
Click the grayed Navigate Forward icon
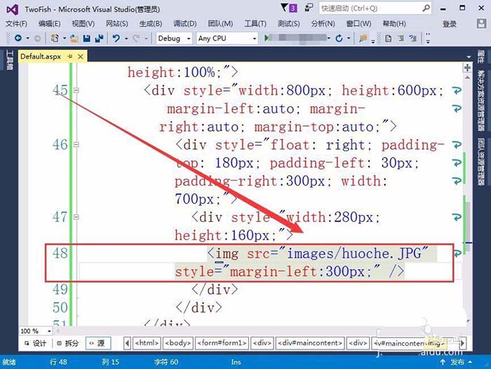[x=37, y=39]
